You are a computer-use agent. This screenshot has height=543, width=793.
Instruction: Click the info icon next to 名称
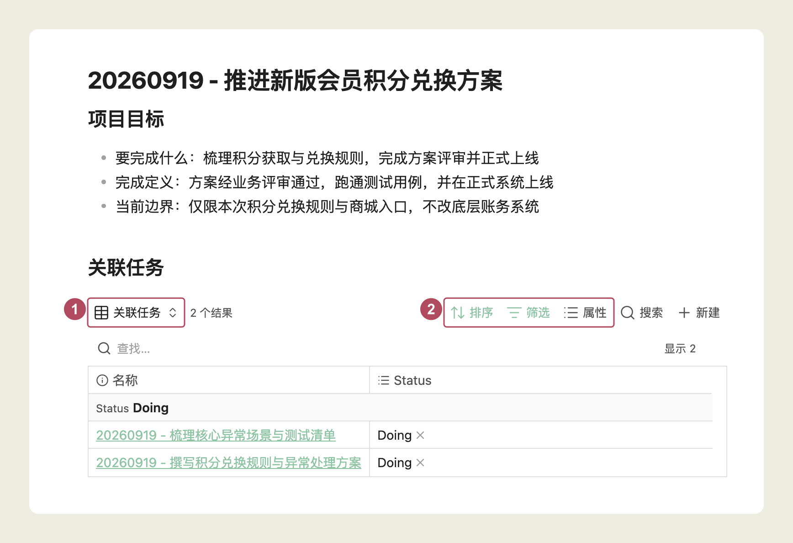click(102, 380)
